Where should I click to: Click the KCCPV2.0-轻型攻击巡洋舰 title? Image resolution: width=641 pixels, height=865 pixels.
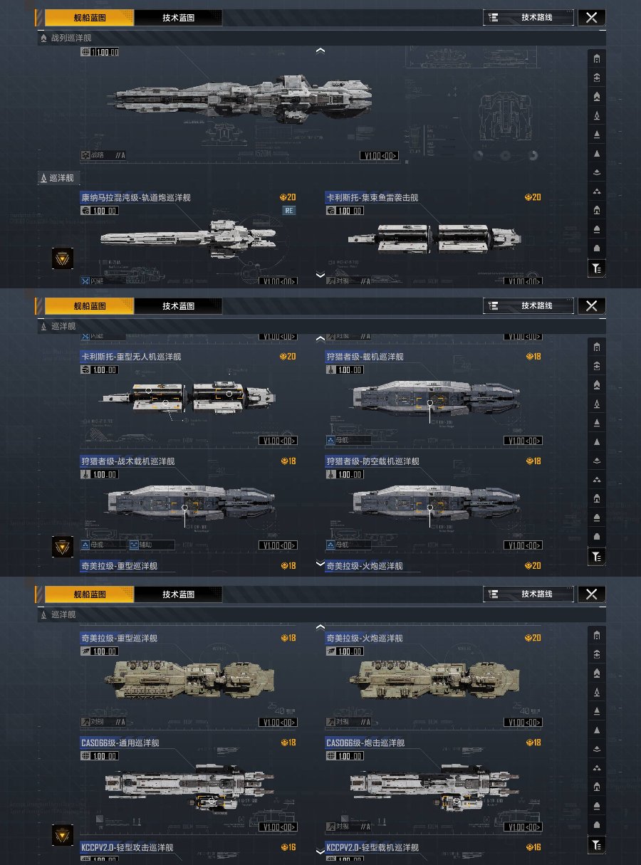pos(127,847)
